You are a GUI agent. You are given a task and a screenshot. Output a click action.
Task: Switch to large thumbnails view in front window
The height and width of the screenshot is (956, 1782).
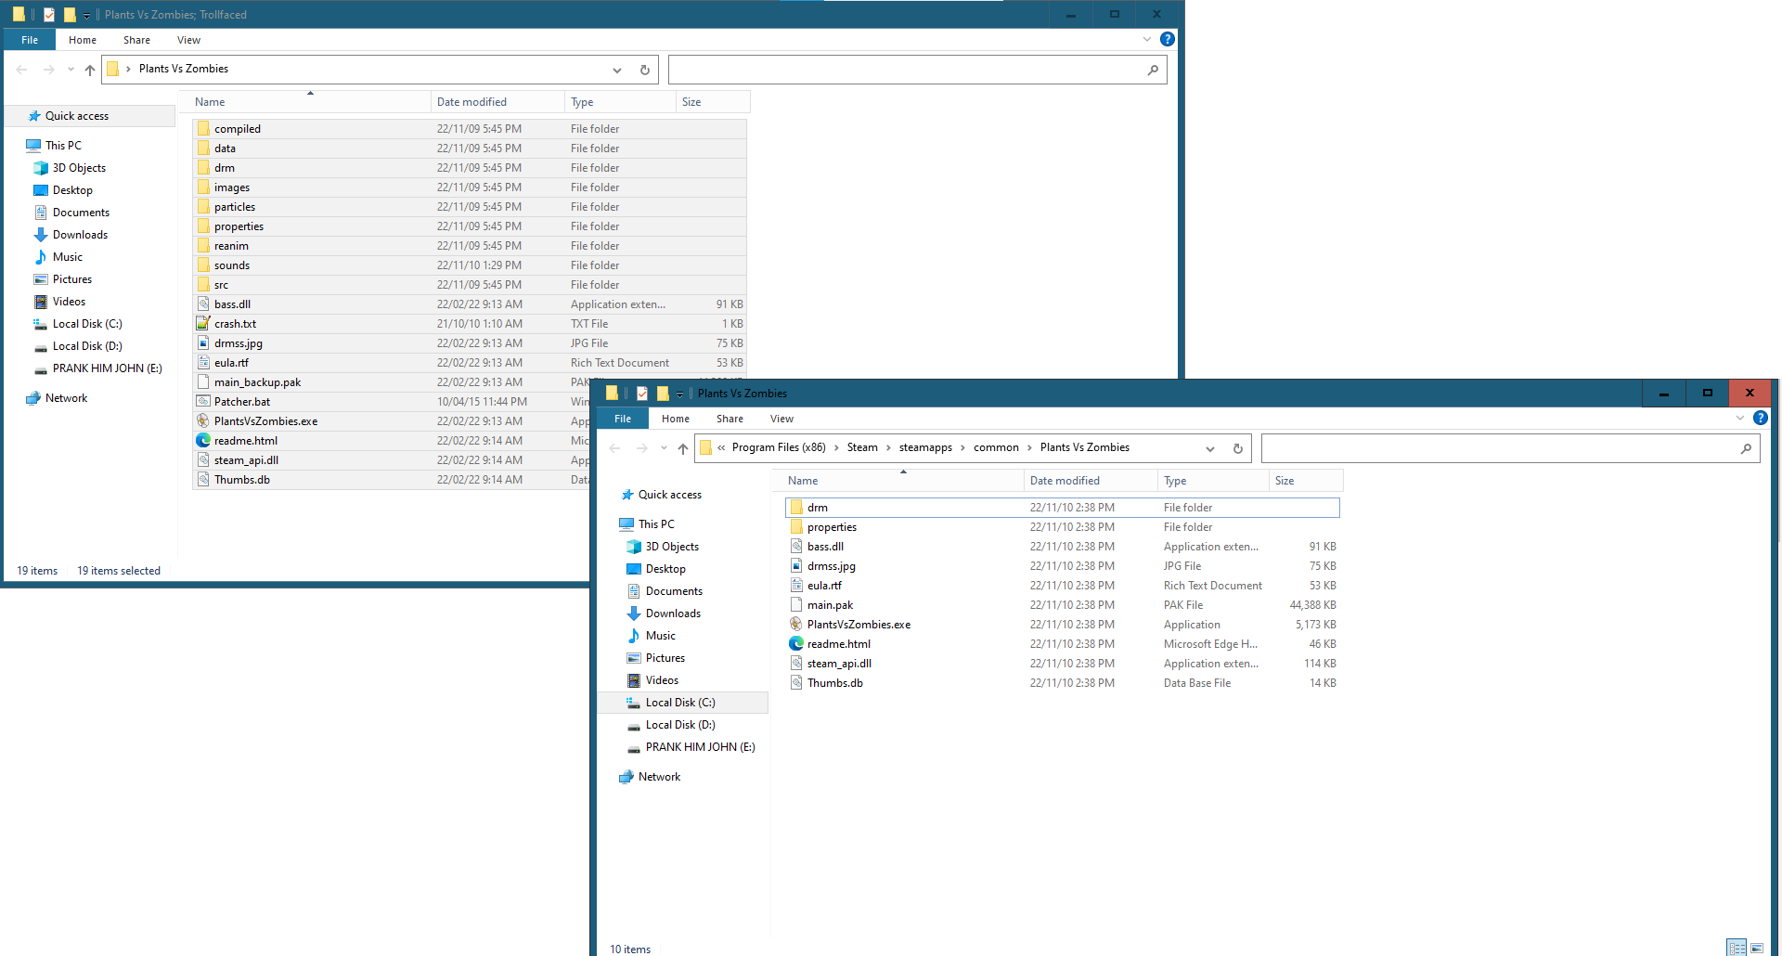point(1757,948)
